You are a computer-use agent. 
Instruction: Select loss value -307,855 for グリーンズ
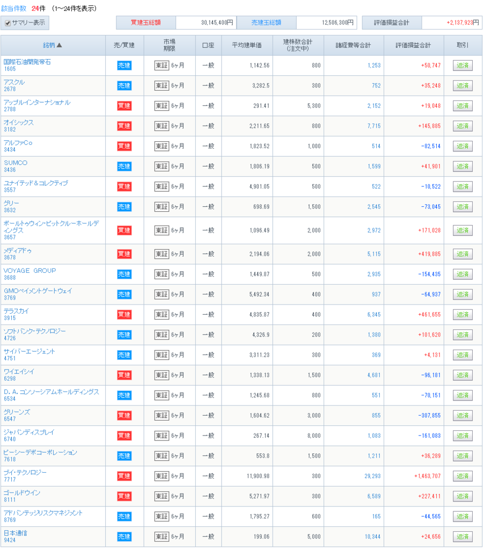pos(429,415)
